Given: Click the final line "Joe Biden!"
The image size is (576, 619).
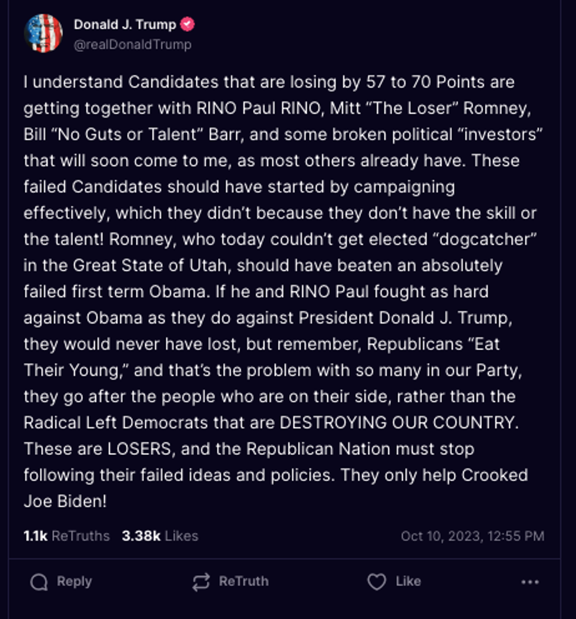Looking at the screenshot, I should [65, 501].
